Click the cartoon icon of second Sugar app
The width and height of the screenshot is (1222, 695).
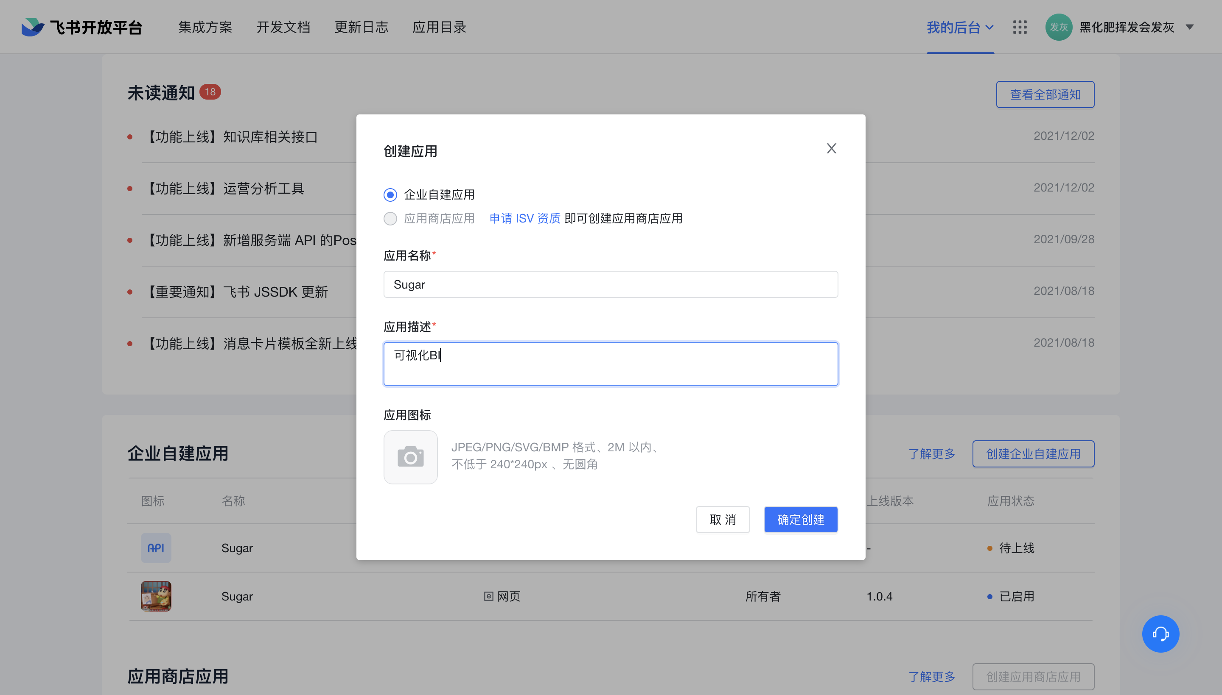(156, 596)
